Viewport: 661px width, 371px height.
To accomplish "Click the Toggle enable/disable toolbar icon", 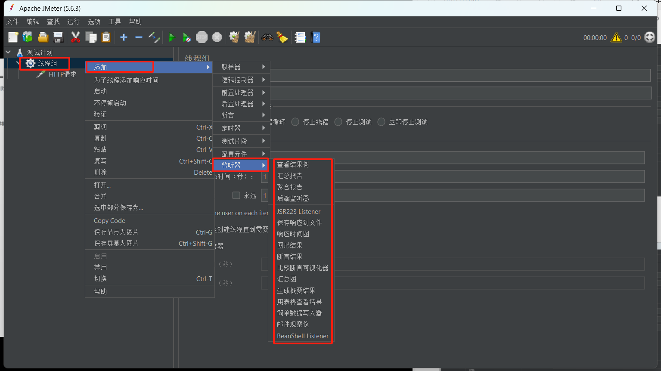I will (154, 37).
